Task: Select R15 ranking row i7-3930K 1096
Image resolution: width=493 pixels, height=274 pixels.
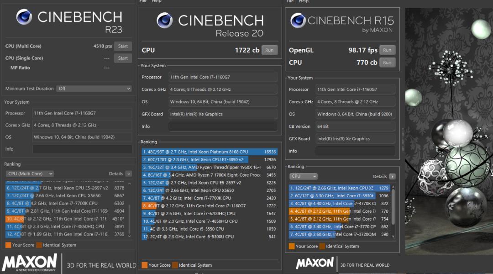Action: click(339, 195)
